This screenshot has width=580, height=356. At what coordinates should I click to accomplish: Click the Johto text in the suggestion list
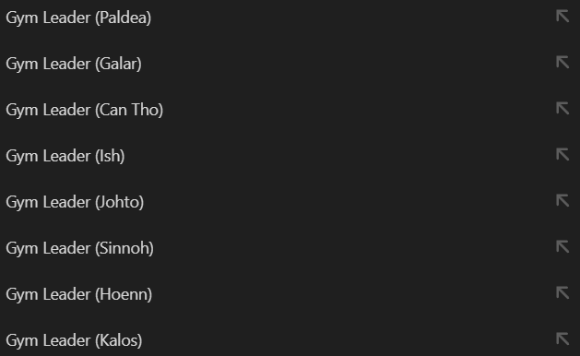(x=120, y=202)
